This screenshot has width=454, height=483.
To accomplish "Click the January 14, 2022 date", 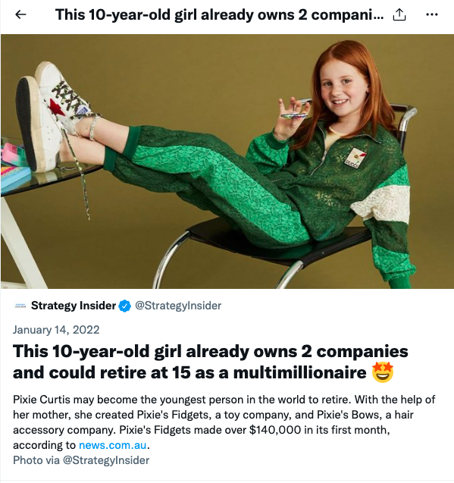I will click(56, 330).
